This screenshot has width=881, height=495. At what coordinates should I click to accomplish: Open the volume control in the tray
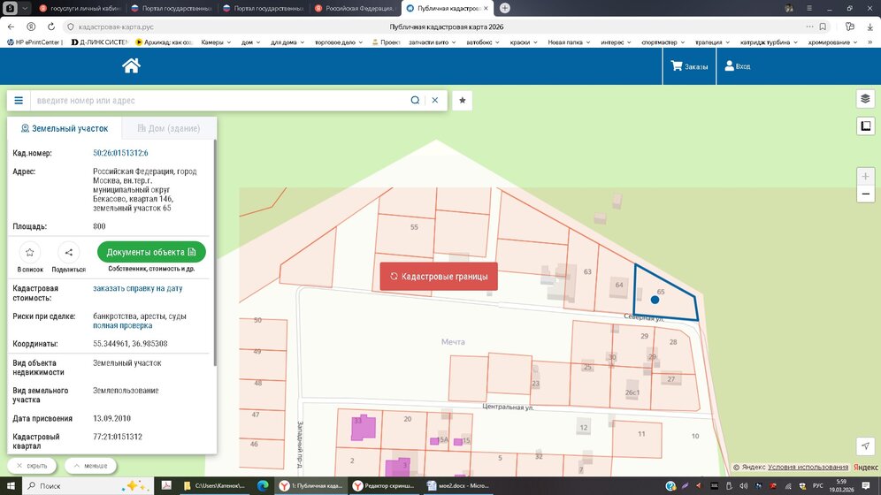click(743, 486)
